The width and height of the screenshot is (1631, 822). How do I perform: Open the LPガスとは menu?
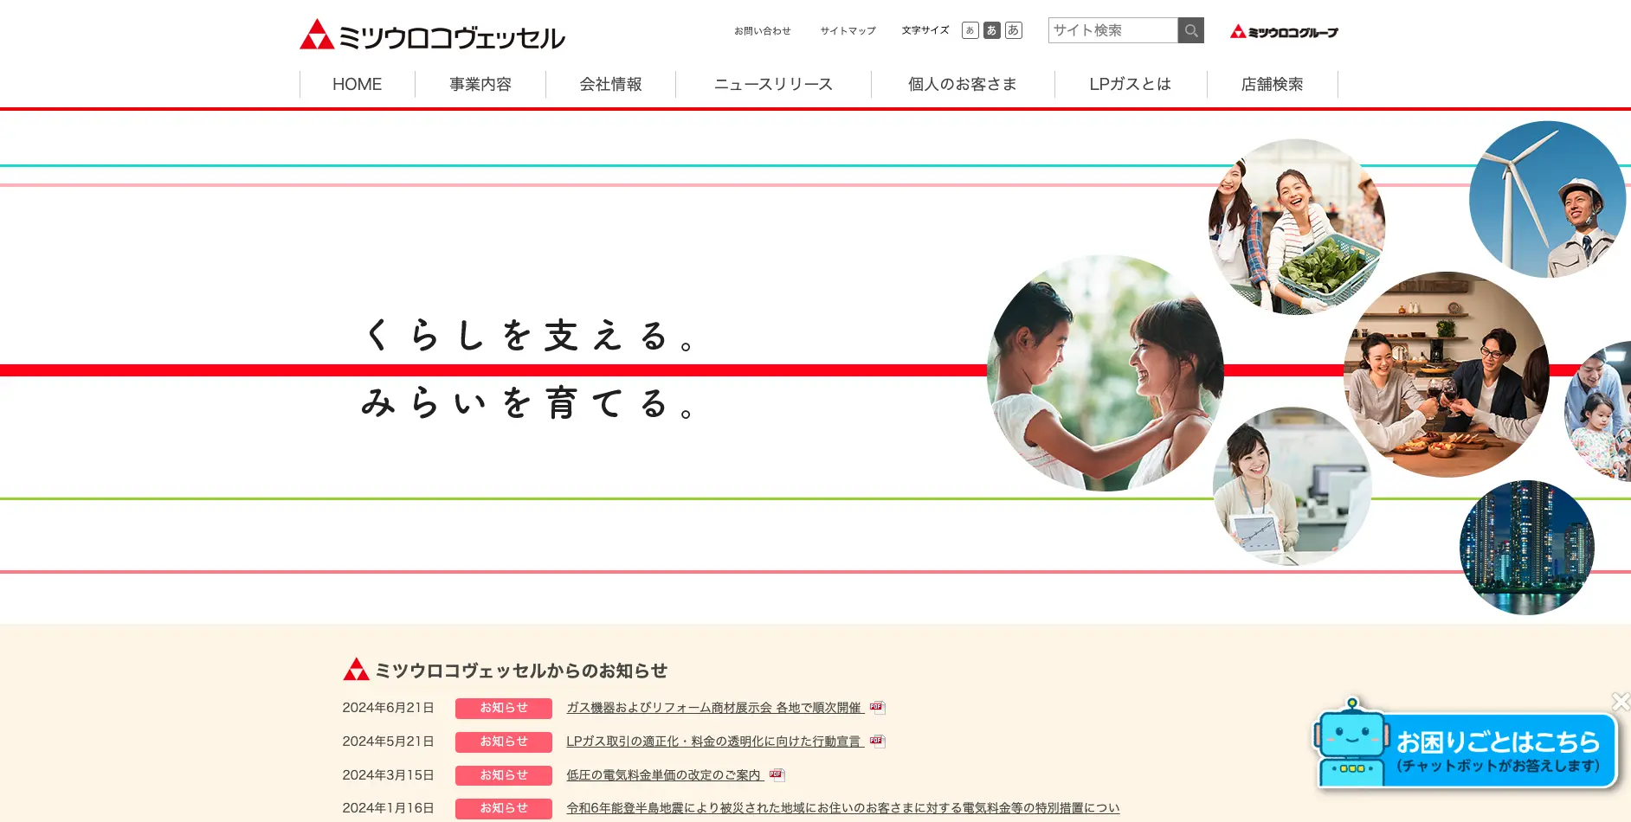coord(1131,84)
